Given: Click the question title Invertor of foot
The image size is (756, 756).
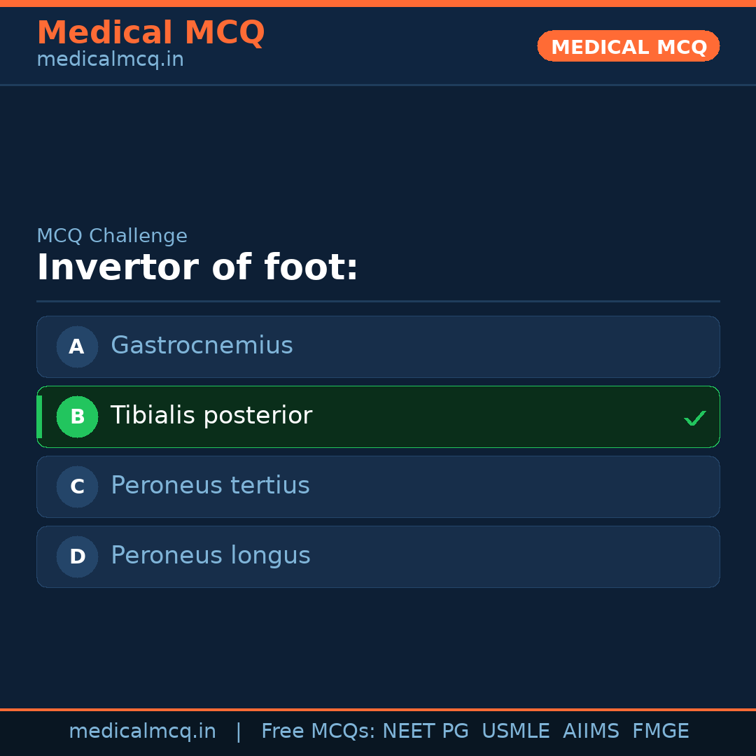Looking at the screenshot, I should click(197, 267).
